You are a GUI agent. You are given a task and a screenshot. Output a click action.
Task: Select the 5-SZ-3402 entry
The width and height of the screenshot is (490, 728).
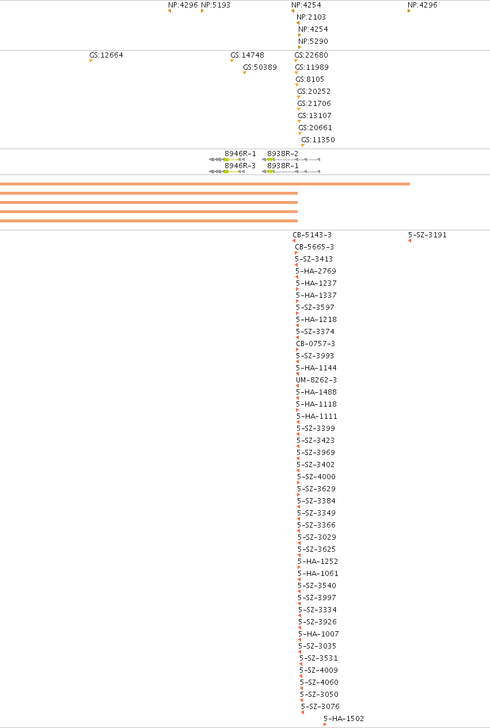pos(316,465)
